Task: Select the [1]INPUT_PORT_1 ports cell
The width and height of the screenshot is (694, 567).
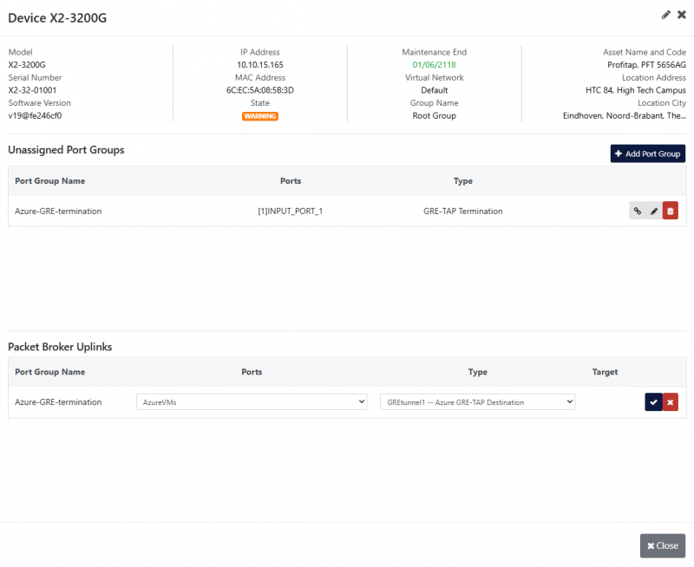Action: click(x=291, y=211)
